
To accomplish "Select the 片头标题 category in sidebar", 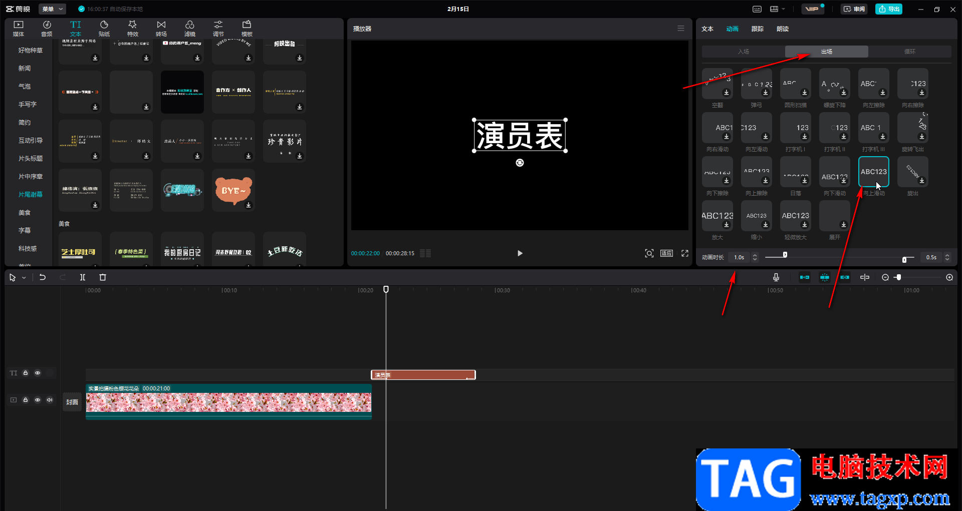I will [31, 159].
